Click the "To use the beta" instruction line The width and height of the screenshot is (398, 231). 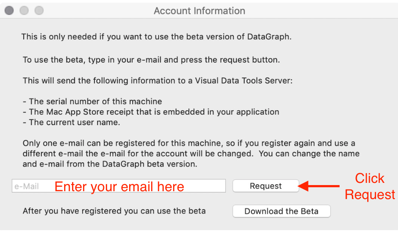(x=151, y=60)
